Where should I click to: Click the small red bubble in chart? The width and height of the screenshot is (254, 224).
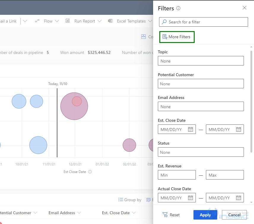pyautogui.click(x=77, y=101)
